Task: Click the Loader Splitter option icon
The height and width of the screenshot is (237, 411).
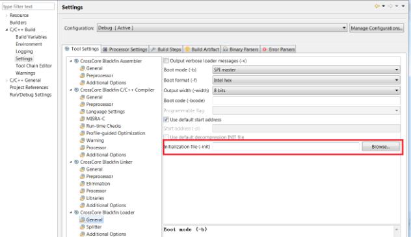Action: pyautogui.click(x=83, y=227)
